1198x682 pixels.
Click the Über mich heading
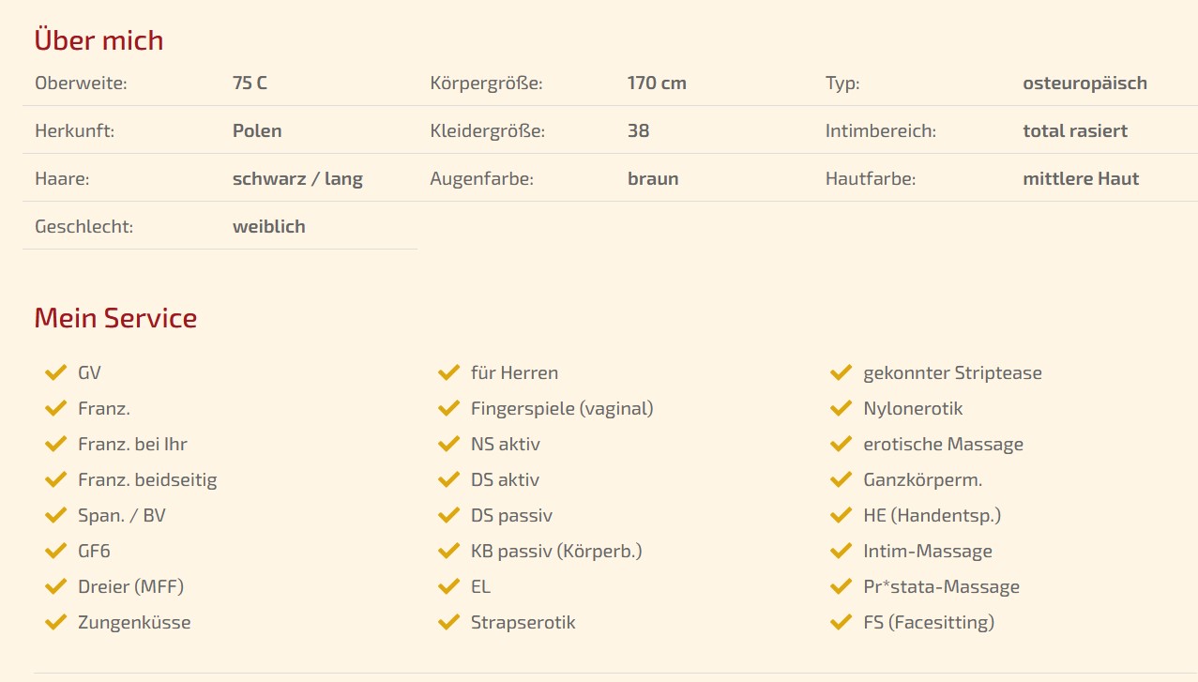(x=99, y=40)
